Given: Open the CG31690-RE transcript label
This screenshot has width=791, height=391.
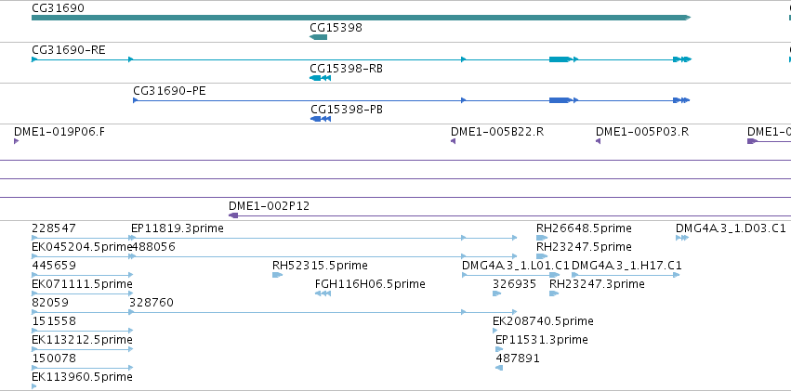Looking at the screenshot, I should [69, 50].
